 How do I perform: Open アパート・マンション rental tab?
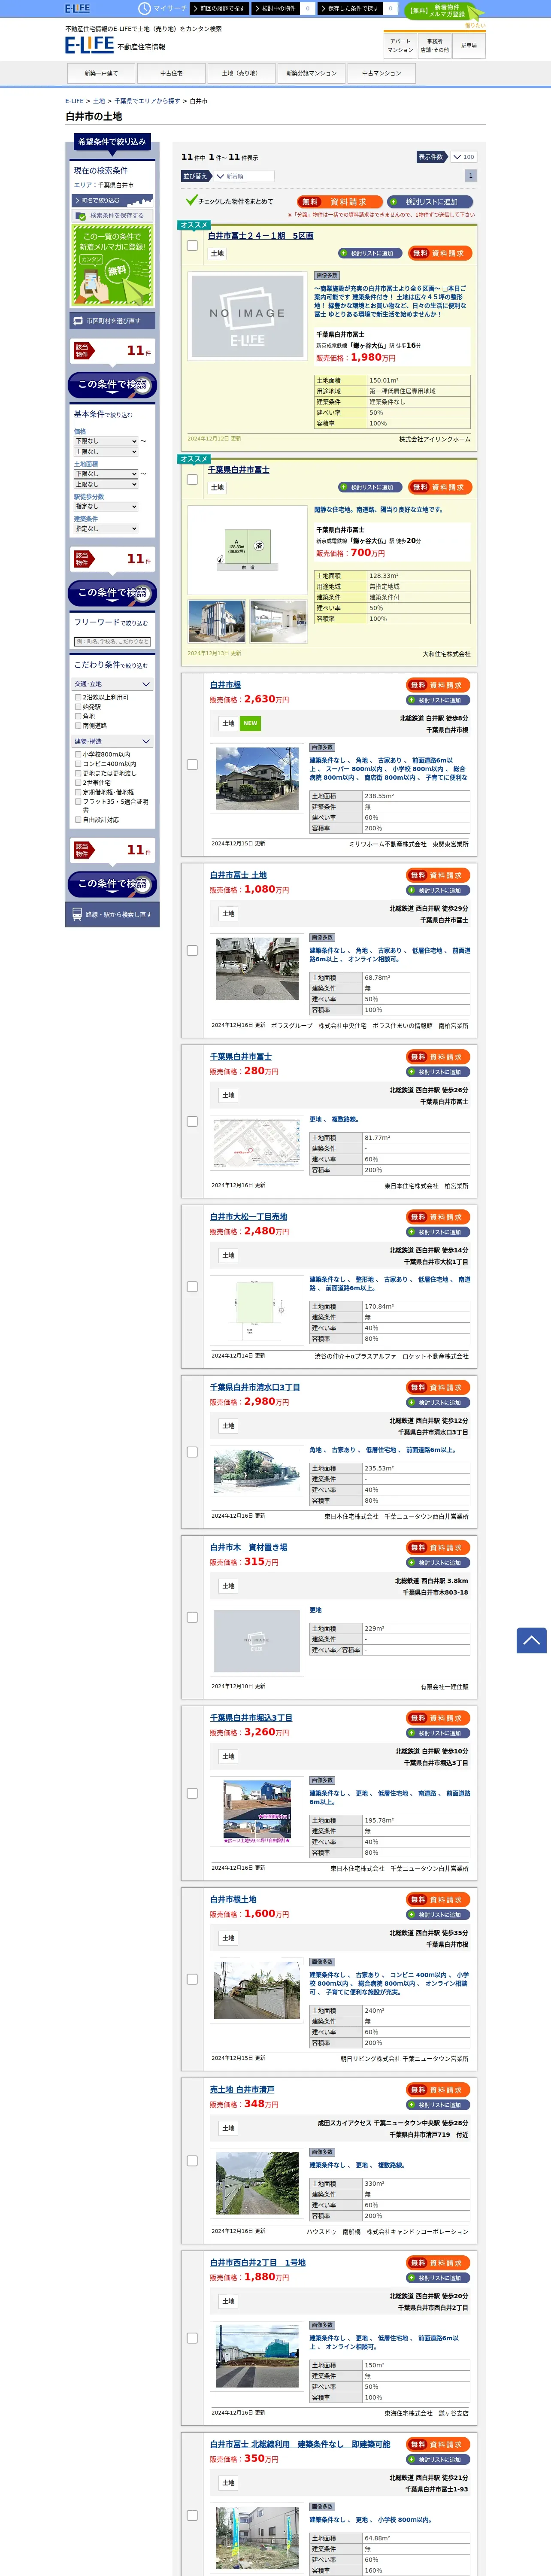(400, 45)
